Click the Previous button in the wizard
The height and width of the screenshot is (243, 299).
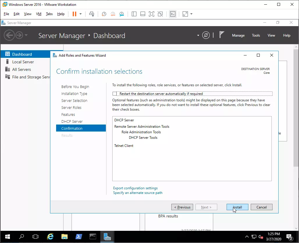pos(182,207)
